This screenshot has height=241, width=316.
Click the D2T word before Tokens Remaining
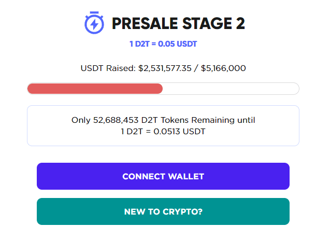coord(149,120)
